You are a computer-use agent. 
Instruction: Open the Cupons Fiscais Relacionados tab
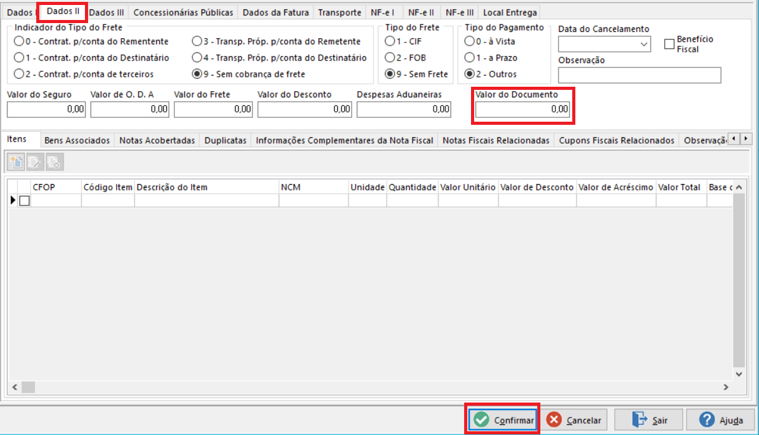[x=617, y=140]
